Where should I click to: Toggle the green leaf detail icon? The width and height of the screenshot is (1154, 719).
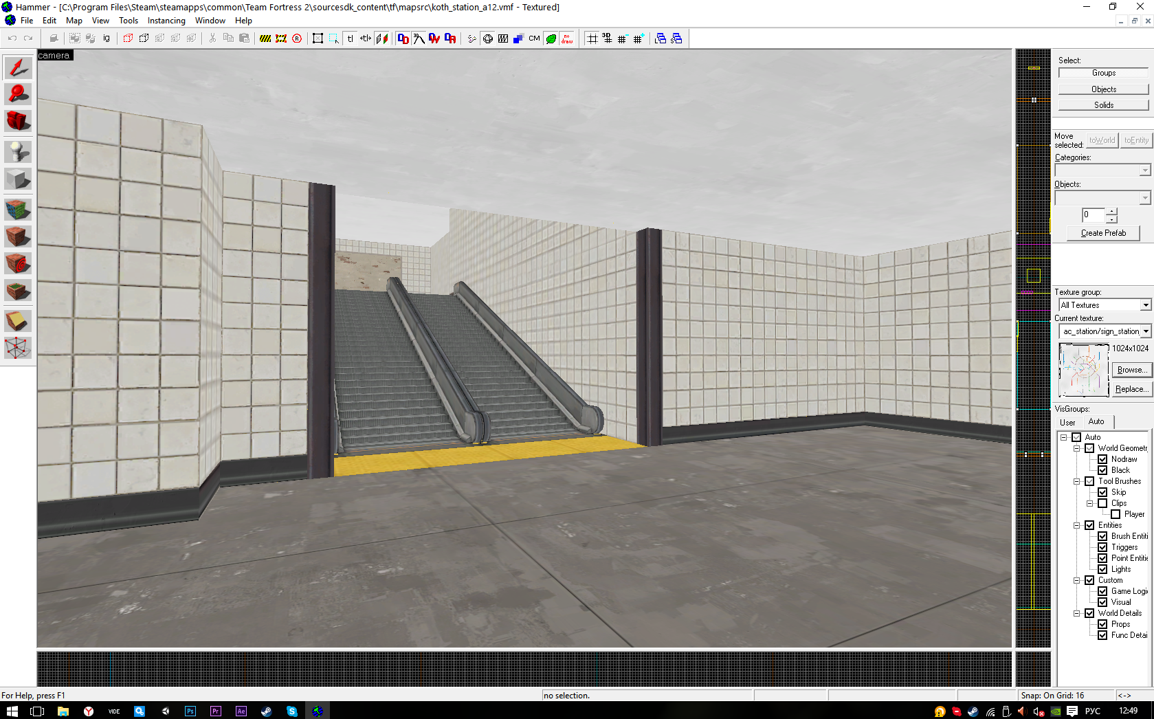pyautogui.click(x=551, y=38)
